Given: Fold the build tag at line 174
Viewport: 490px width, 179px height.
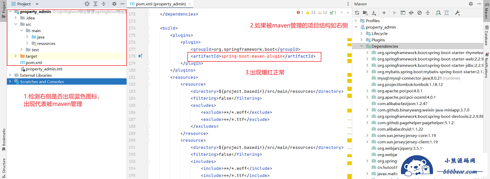Looking at the screenshot, I should point(148,28).
